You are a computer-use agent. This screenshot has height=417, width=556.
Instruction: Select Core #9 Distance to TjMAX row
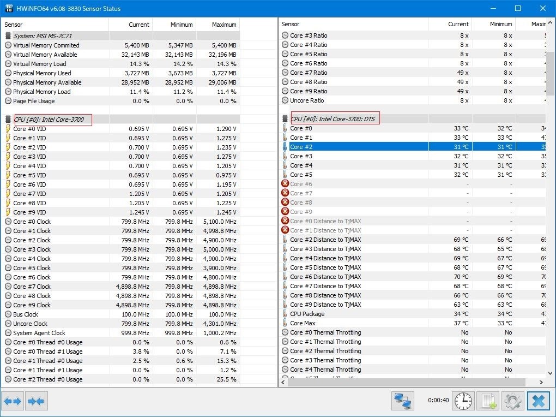pos(413,305)
